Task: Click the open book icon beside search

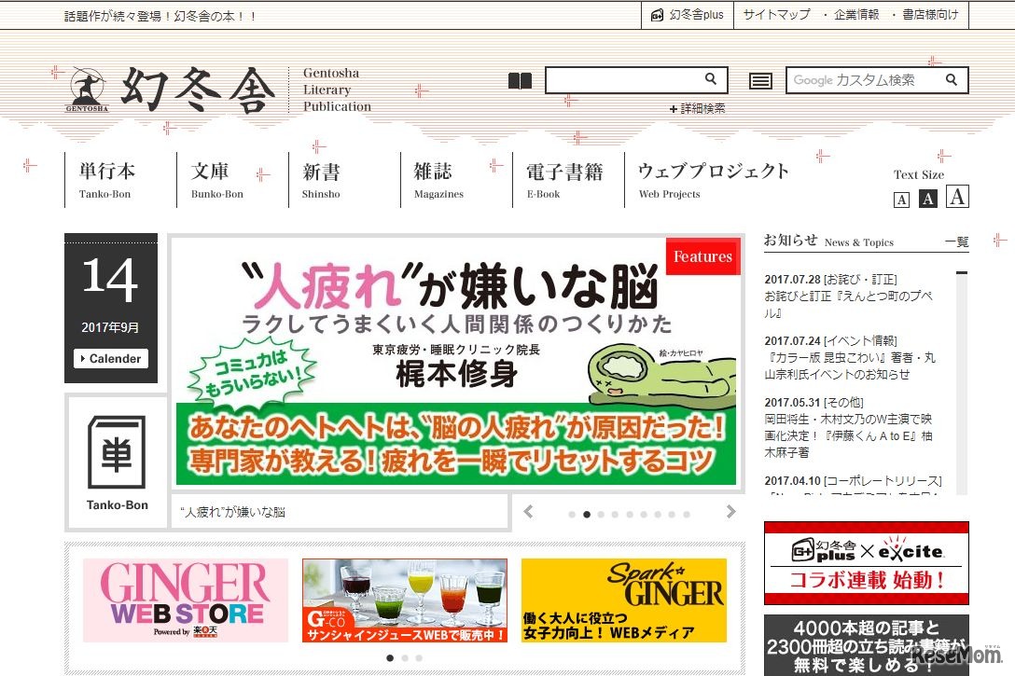Action: (x=520, y=81)
